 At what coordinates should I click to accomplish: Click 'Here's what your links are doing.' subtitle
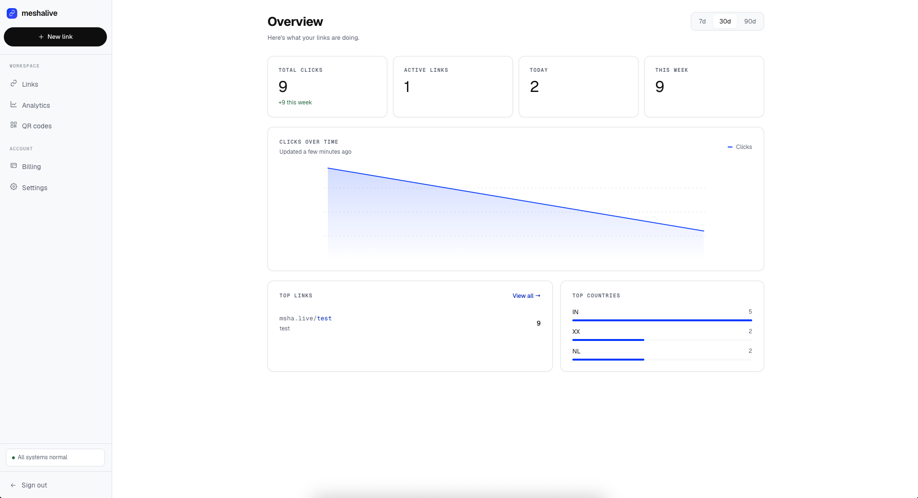pos(314,38)
